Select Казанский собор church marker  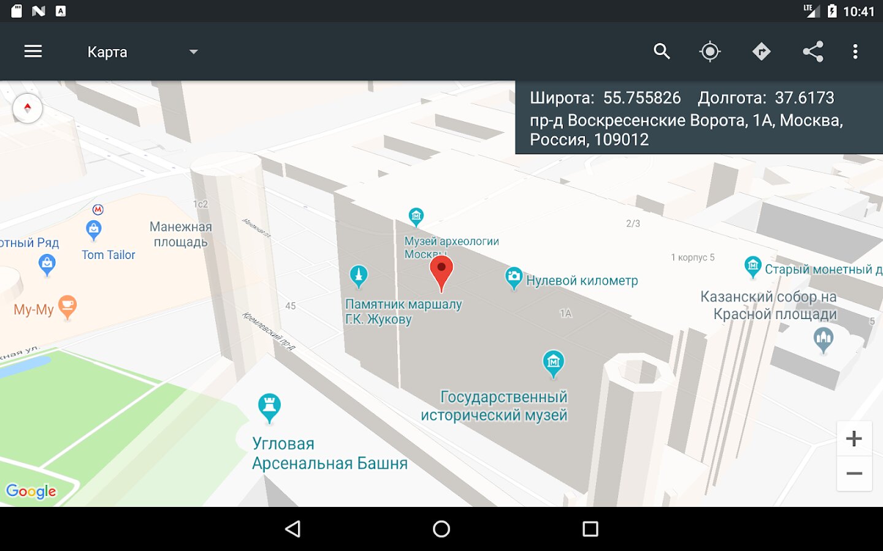824,340
